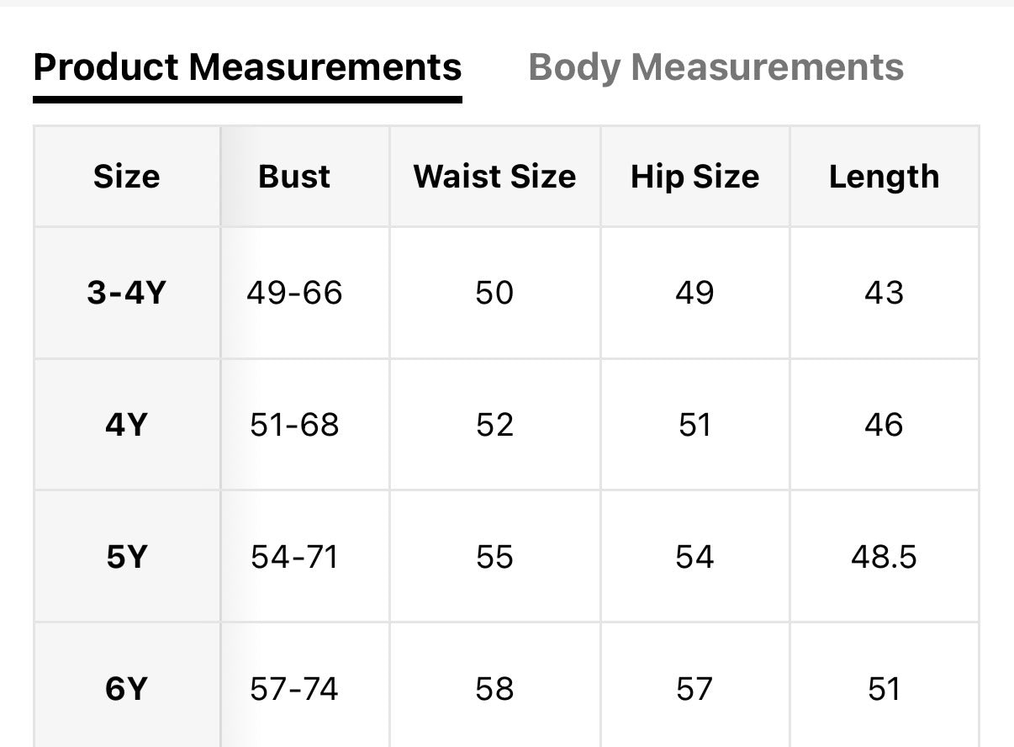Select the 6Y size row label
Screen dimensions: 1014x747
click(x=126, y=689)
